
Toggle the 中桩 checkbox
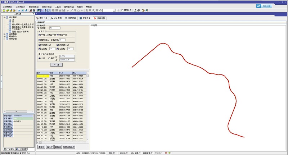(x=40, y=35)
